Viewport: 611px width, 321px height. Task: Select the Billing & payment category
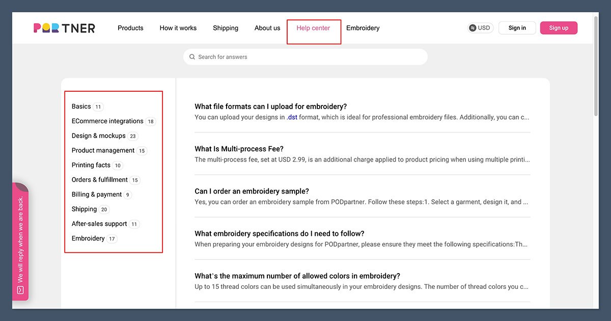tap(97, 194)
